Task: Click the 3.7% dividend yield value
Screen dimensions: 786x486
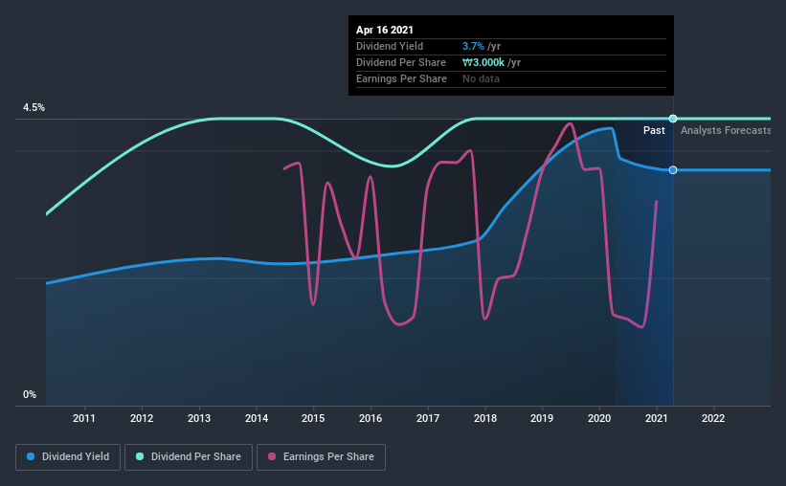Action: 473,46
